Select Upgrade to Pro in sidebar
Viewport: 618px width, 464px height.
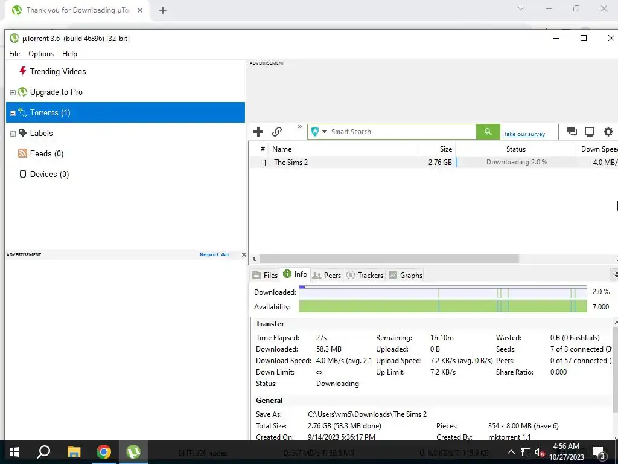click(x=56, y=92)
